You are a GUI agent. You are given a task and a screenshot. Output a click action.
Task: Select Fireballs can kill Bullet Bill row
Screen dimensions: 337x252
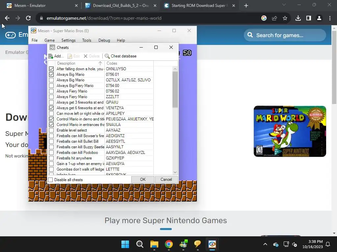(101, 141)
